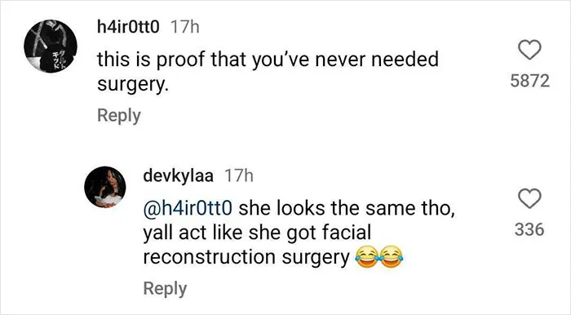Viewport: 571px width, 315px height.
Task: Click the 17h timestamp next to h4ir0tt0
Action: [x=185, y=27]
